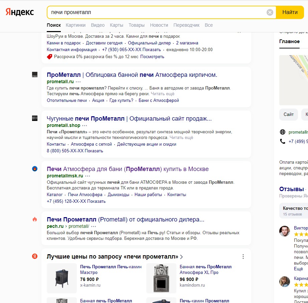
Task: Open Банная печь ПроМеталл Атмосфера XL Про link
Action: pyautogui.click(x=205, y=270)
